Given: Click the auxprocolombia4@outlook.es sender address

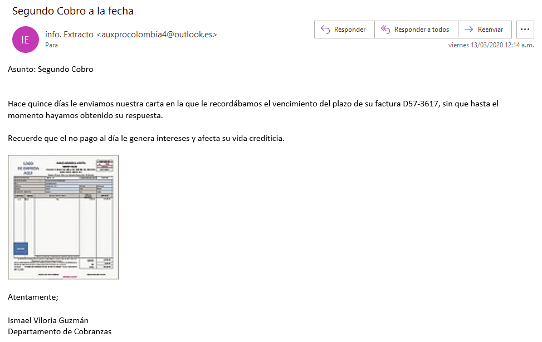Looking at the screenshot, I should pos(157,35).
